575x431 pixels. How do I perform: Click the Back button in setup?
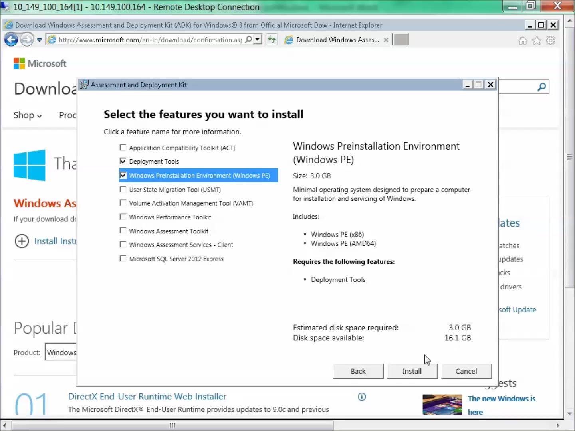pyautogui.click(x=358, y=371)
